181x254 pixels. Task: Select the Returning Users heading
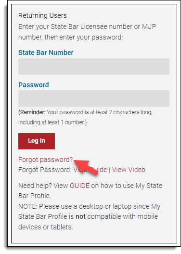[42, 15]
